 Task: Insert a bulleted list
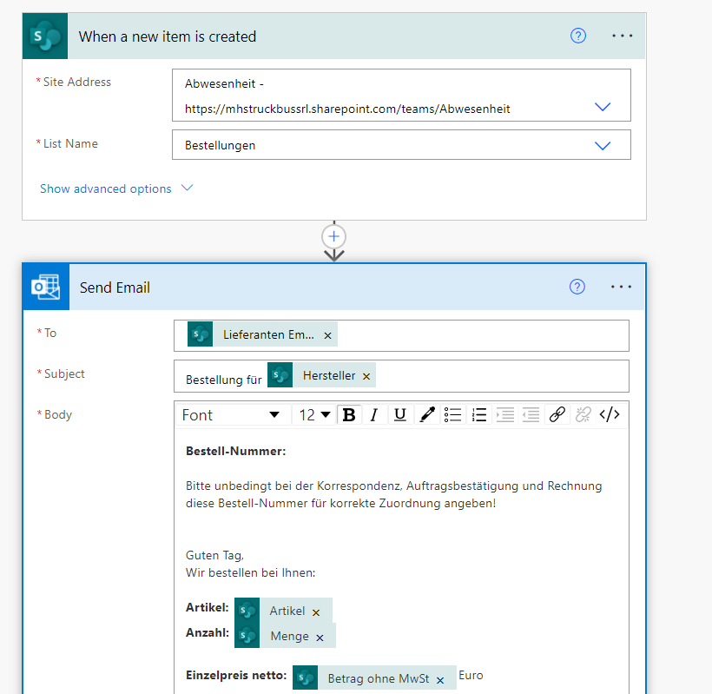coord(452,414)
